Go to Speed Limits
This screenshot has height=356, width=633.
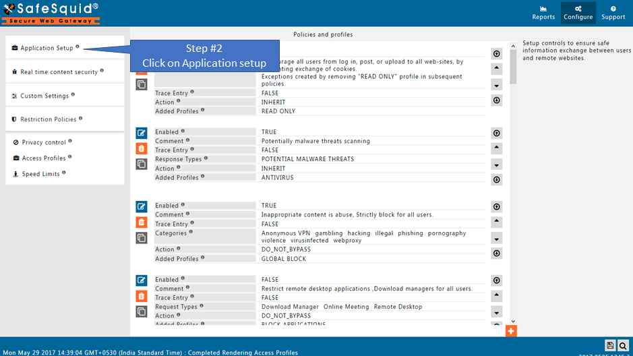40,174
